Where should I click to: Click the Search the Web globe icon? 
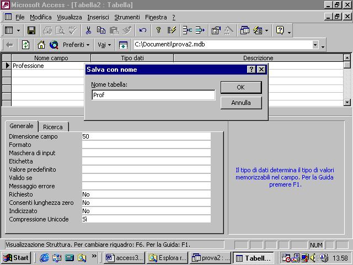coord(54,45)
